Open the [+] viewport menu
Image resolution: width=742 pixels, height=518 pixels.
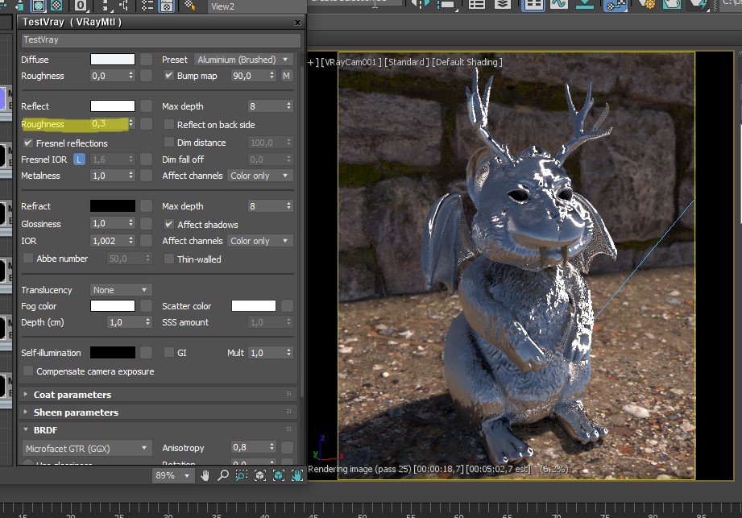311,62
